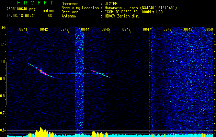This screenshot has height=137, width=216.
Task: Click the 0650 time marker
Action: [209, 29]
